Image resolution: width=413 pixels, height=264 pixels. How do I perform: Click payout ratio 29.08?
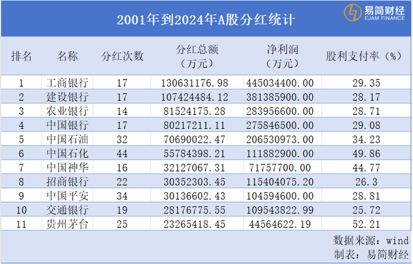tap(366, 126)
